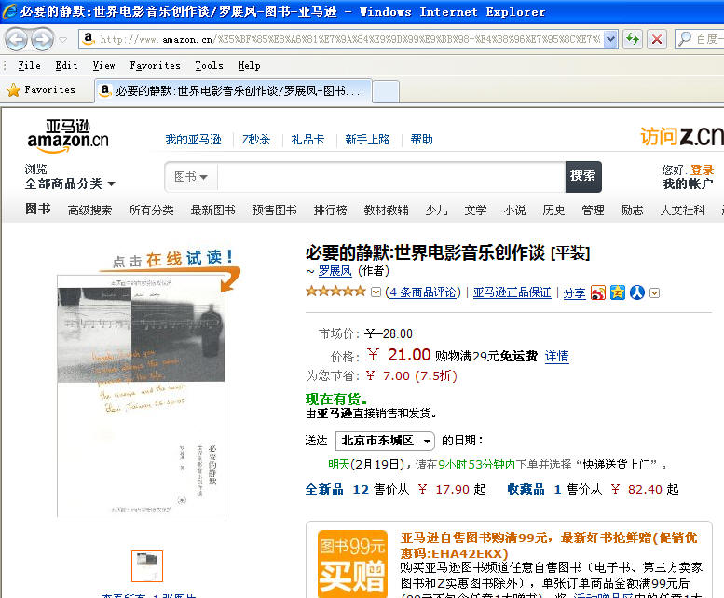Open the Help menu
The width and height of the screenshot is (724, 598).
point(250,66)
